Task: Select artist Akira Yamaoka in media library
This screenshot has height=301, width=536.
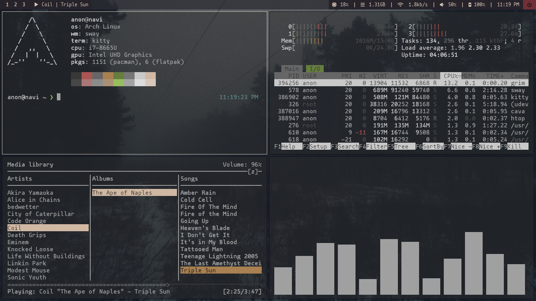Action: (30, 193)
